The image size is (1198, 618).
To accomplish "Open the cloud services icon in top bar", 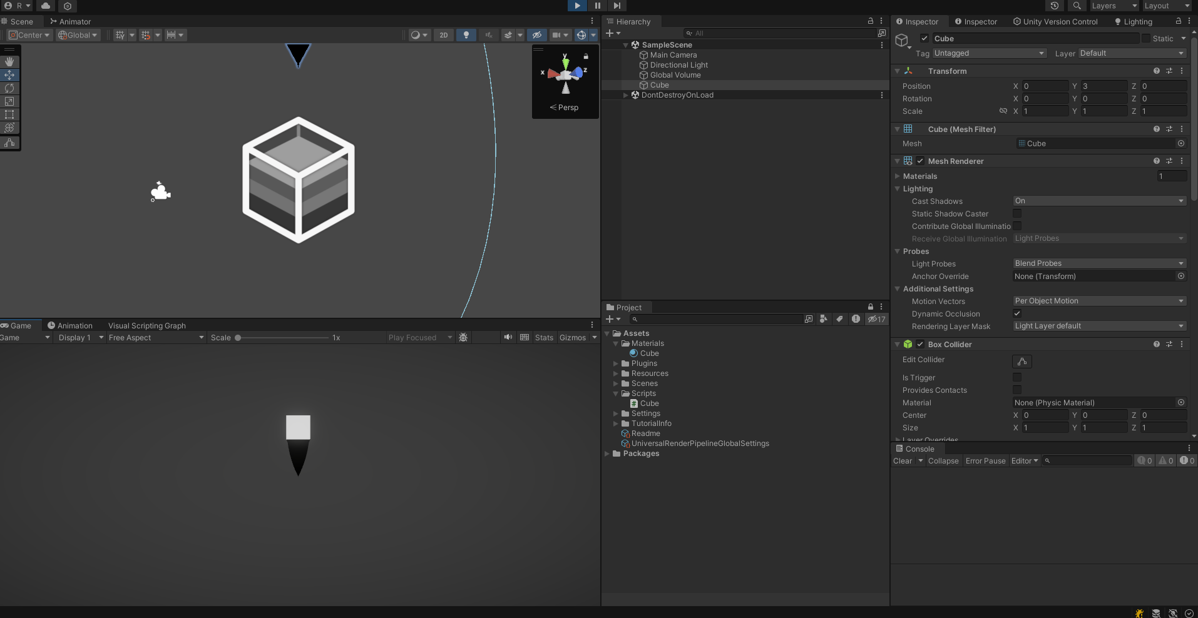I will pos(46,6).
